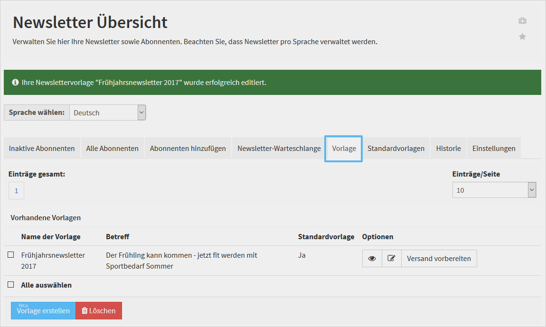Check the Alle auswählen checkbox

pyautogui.click(x=11, y=285)
